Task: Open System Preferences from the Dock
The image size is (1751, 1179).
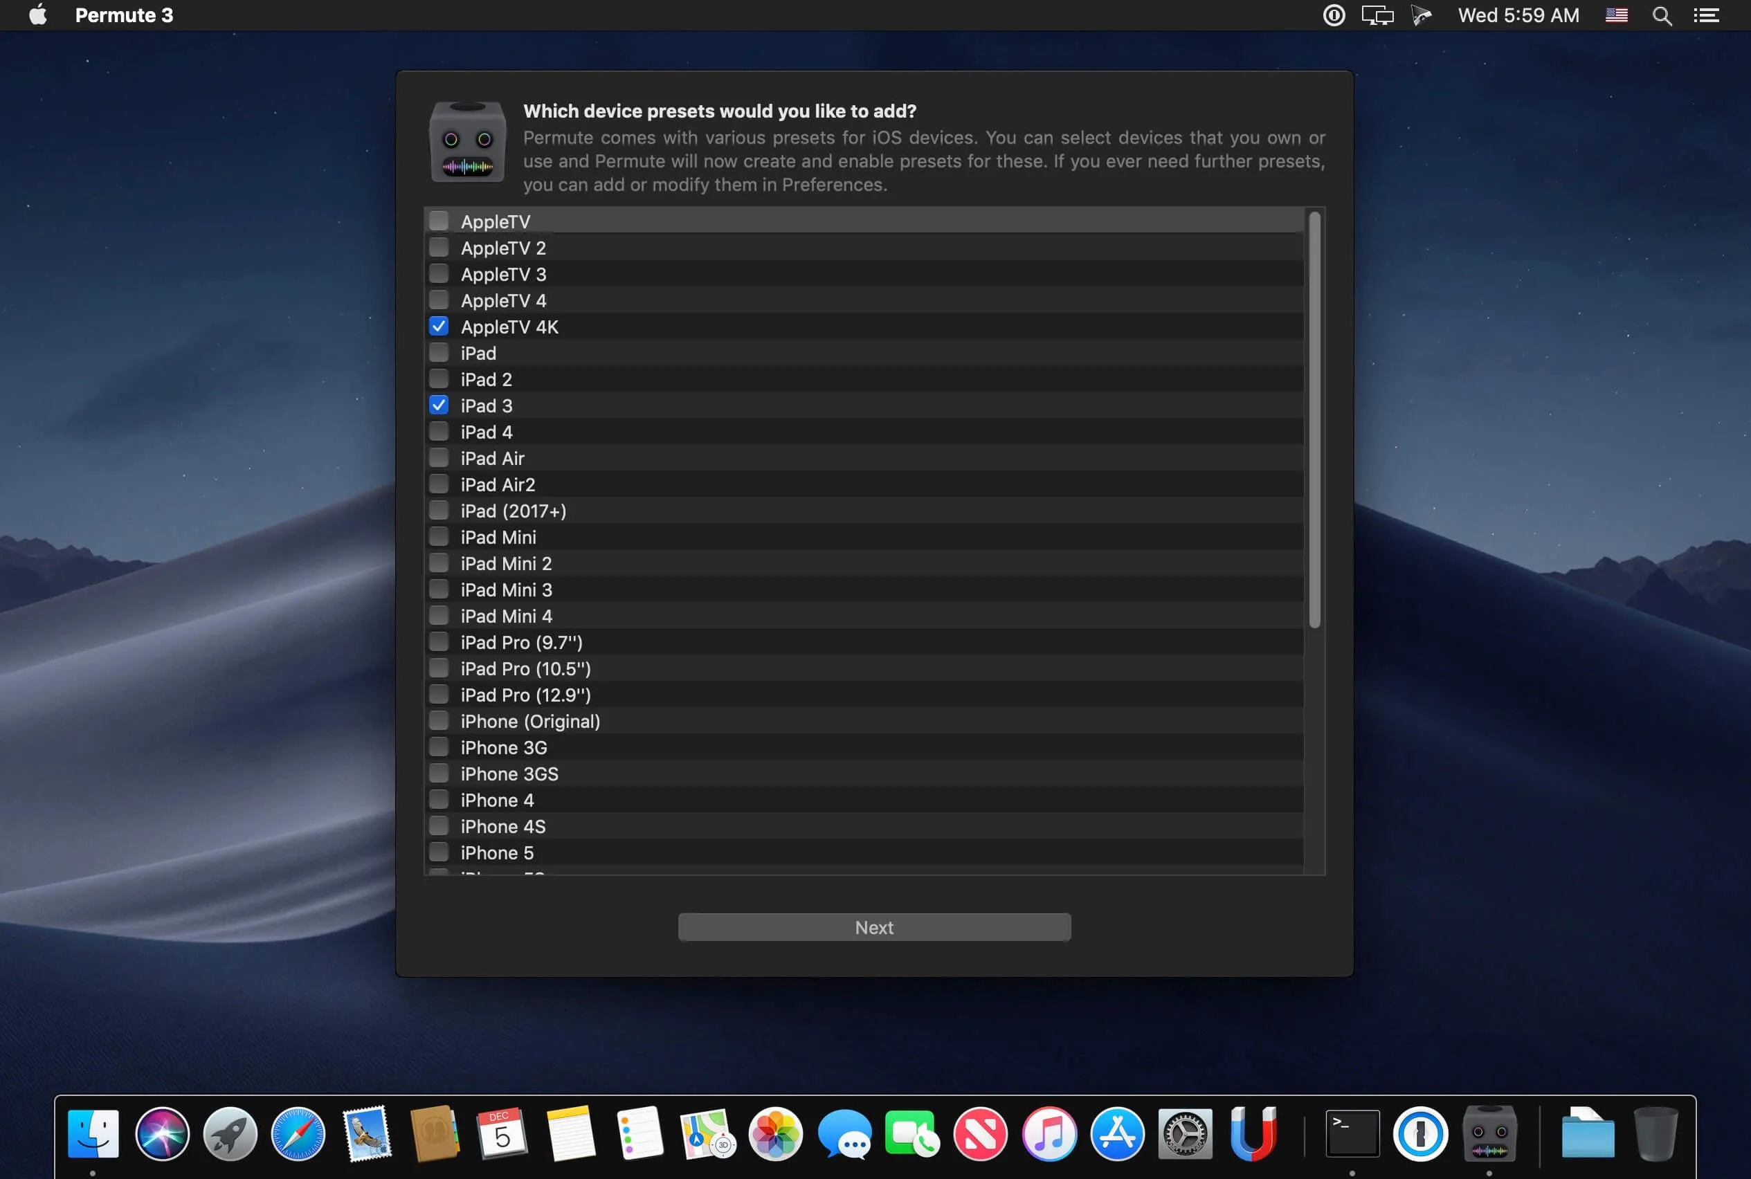Action: pos(1185,1132)
